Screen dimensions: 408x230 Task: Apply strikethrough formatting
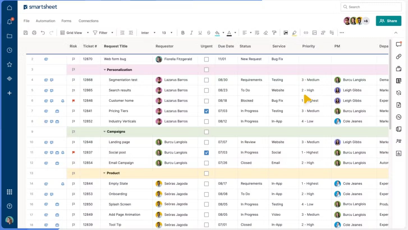pyautogui.click(x=208, y=33)
